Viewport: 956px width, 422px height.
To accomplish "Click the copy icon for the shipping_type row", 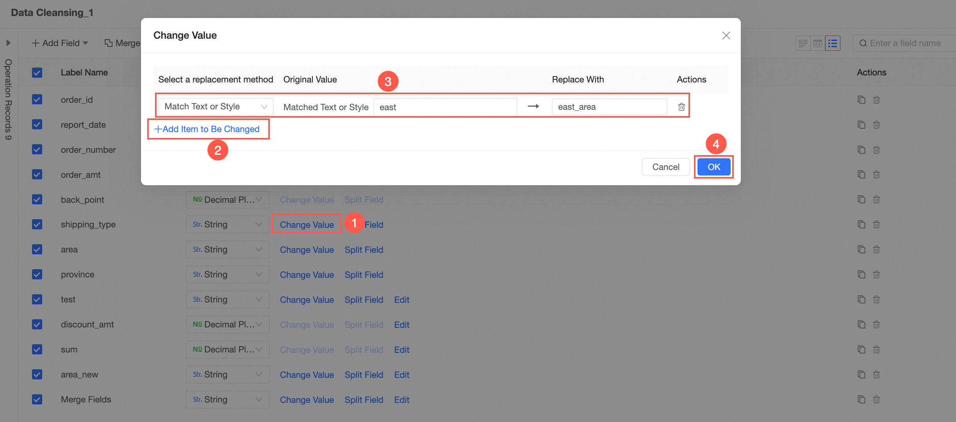I will (x=861, y=224).
